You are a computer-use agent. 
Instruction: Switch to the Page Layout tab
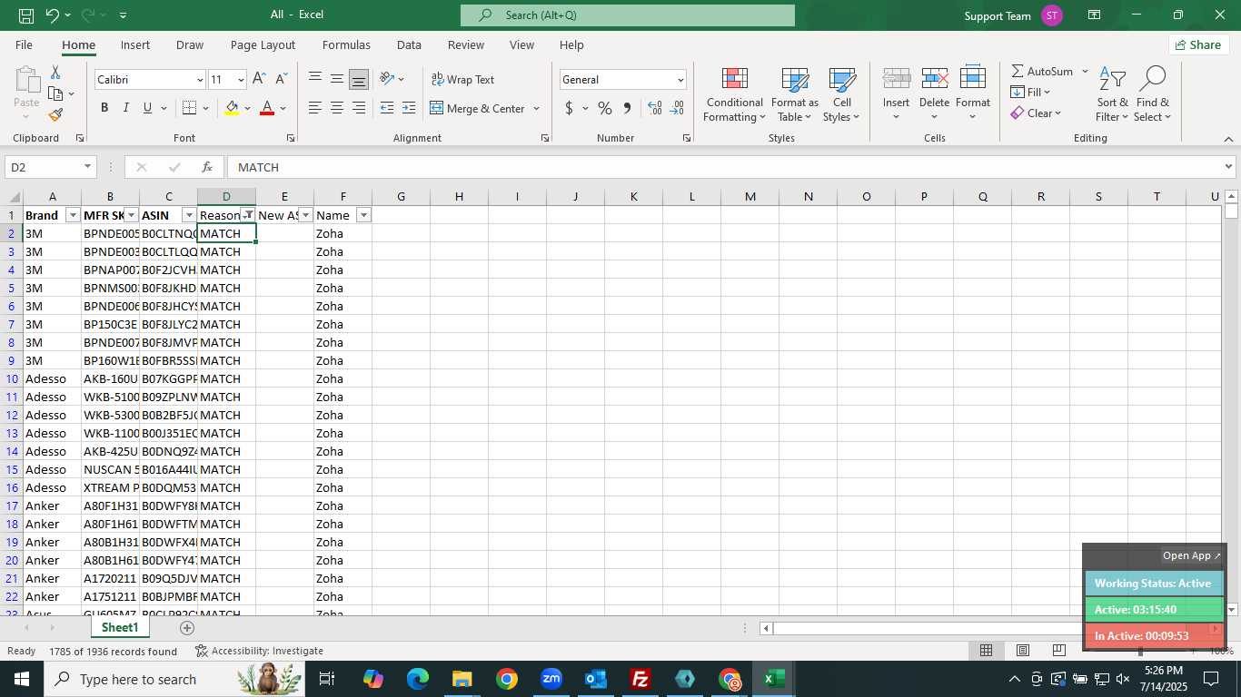point(263,44)
